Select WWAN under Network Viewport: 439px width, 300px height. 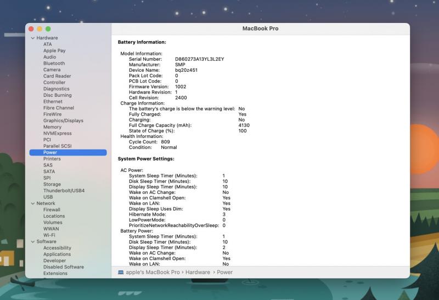[51, 229]
